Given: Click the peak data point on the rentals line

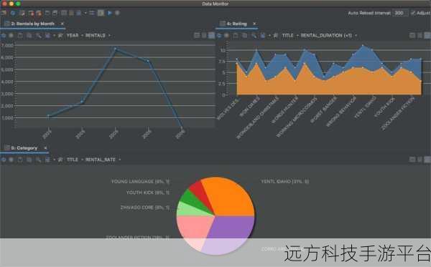Looking at the screenshot, I should (x=115, y=49).
